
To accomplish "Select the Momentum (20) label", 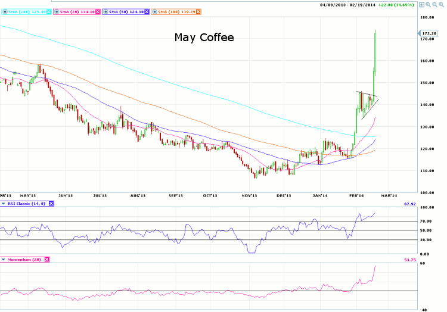I will 24,260.
